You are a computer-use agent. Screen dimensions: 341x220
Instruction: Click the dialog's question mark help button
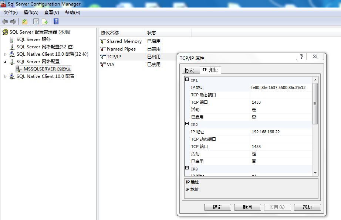pos(301,56)
